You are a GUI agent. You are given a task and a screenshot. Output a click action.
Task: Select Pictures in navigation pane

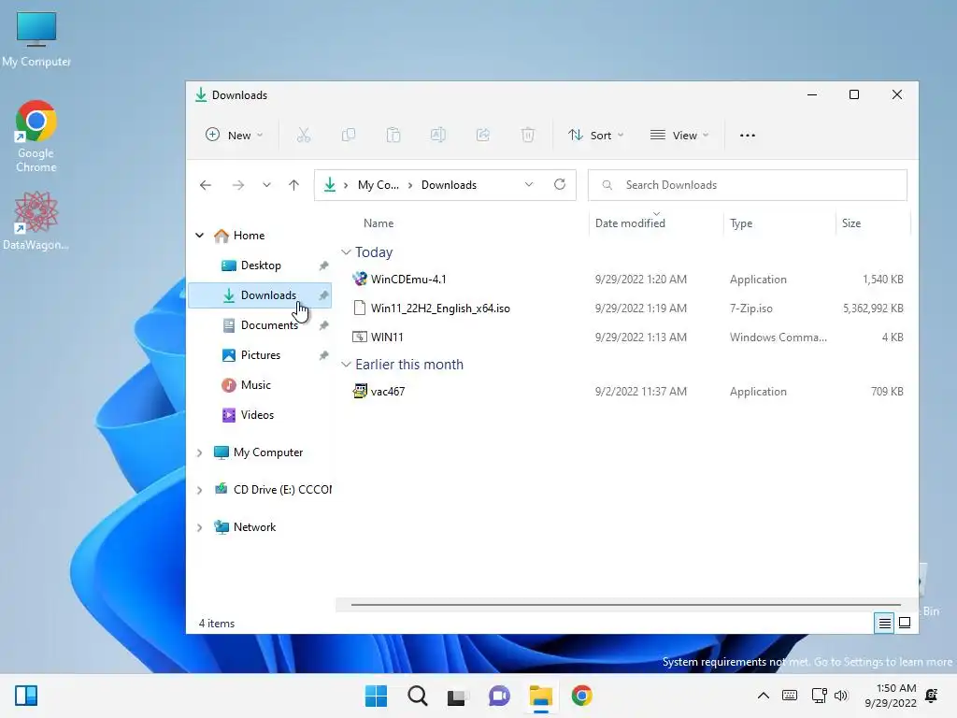click(x=261, y=355)
